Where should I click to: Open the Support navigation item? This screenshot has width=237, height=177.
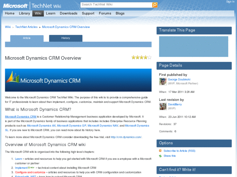pyautogui.click(x=88, y=13)
